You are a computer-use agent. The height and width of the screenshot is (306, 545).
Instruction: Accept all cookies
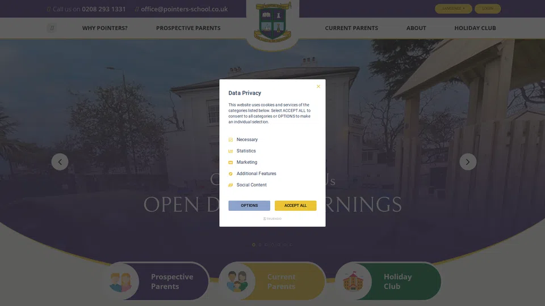(295, 205)
